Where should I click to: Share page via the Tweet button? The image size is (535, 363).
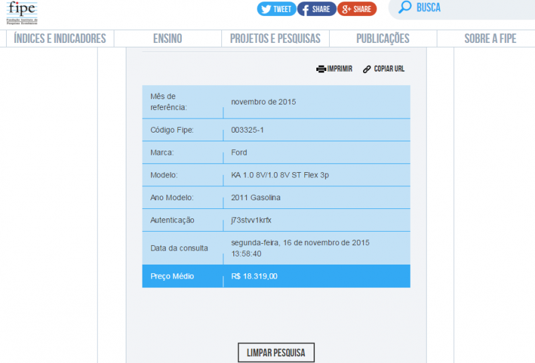276,9
